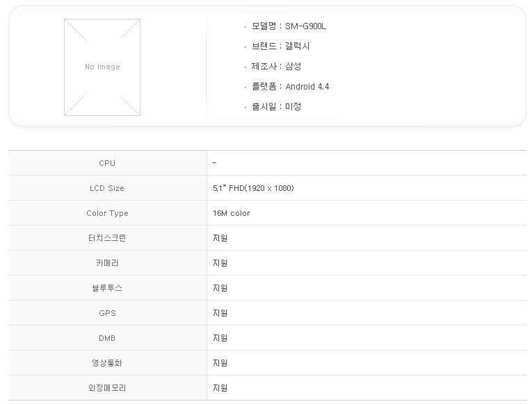Click the 5.1" FHD(1920 x 1080) value
Screen dimensions: 532x404
point(253,188)
